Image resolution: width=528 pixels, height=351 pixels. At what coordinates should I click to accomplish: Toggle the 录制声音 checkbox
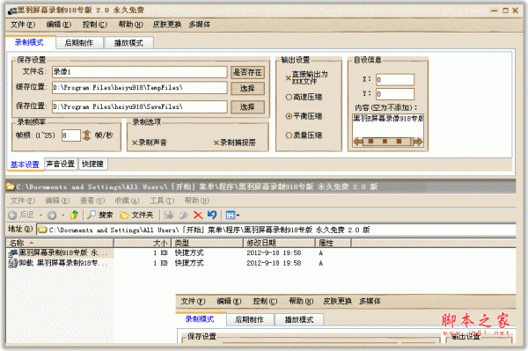tap(150, 143)
